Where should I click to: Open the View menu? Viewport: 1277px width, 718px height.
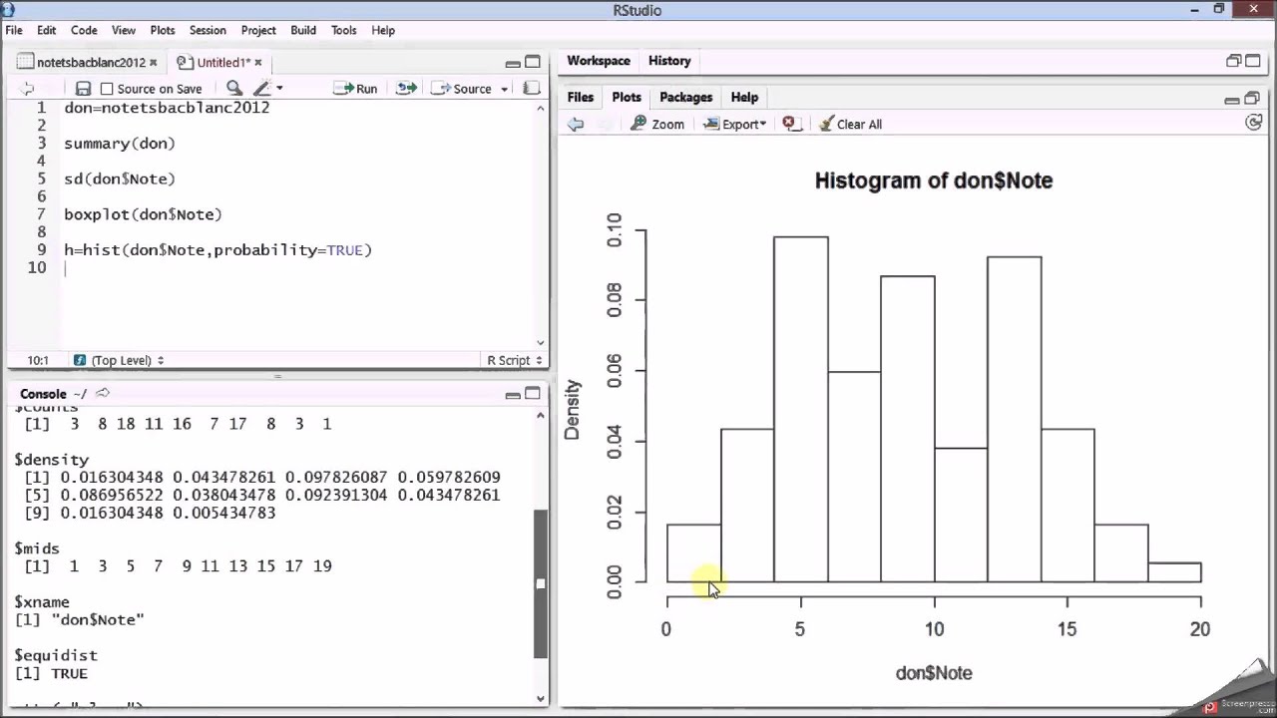point(124,30)
